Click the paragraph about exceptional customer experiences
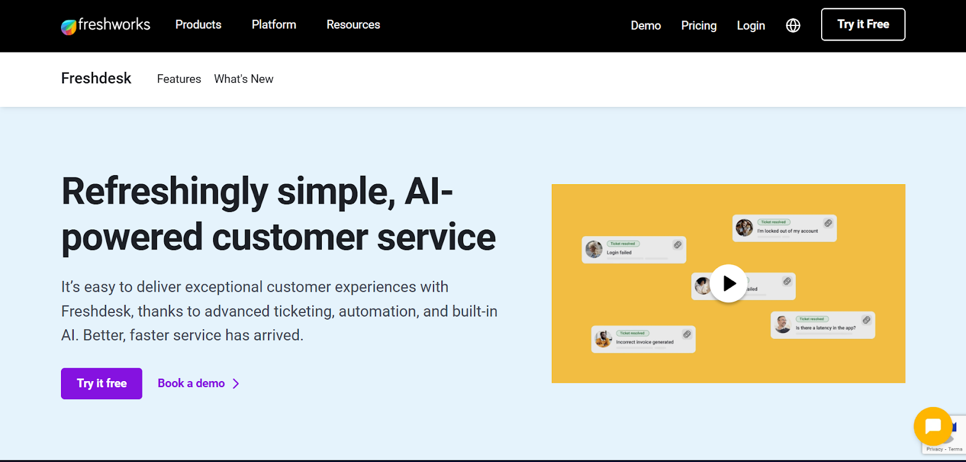Screen dimensions: 966x462 click(280, 311)
